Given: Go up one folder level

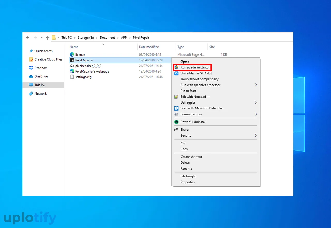Looking at the screenshot, I should (47, 38).
